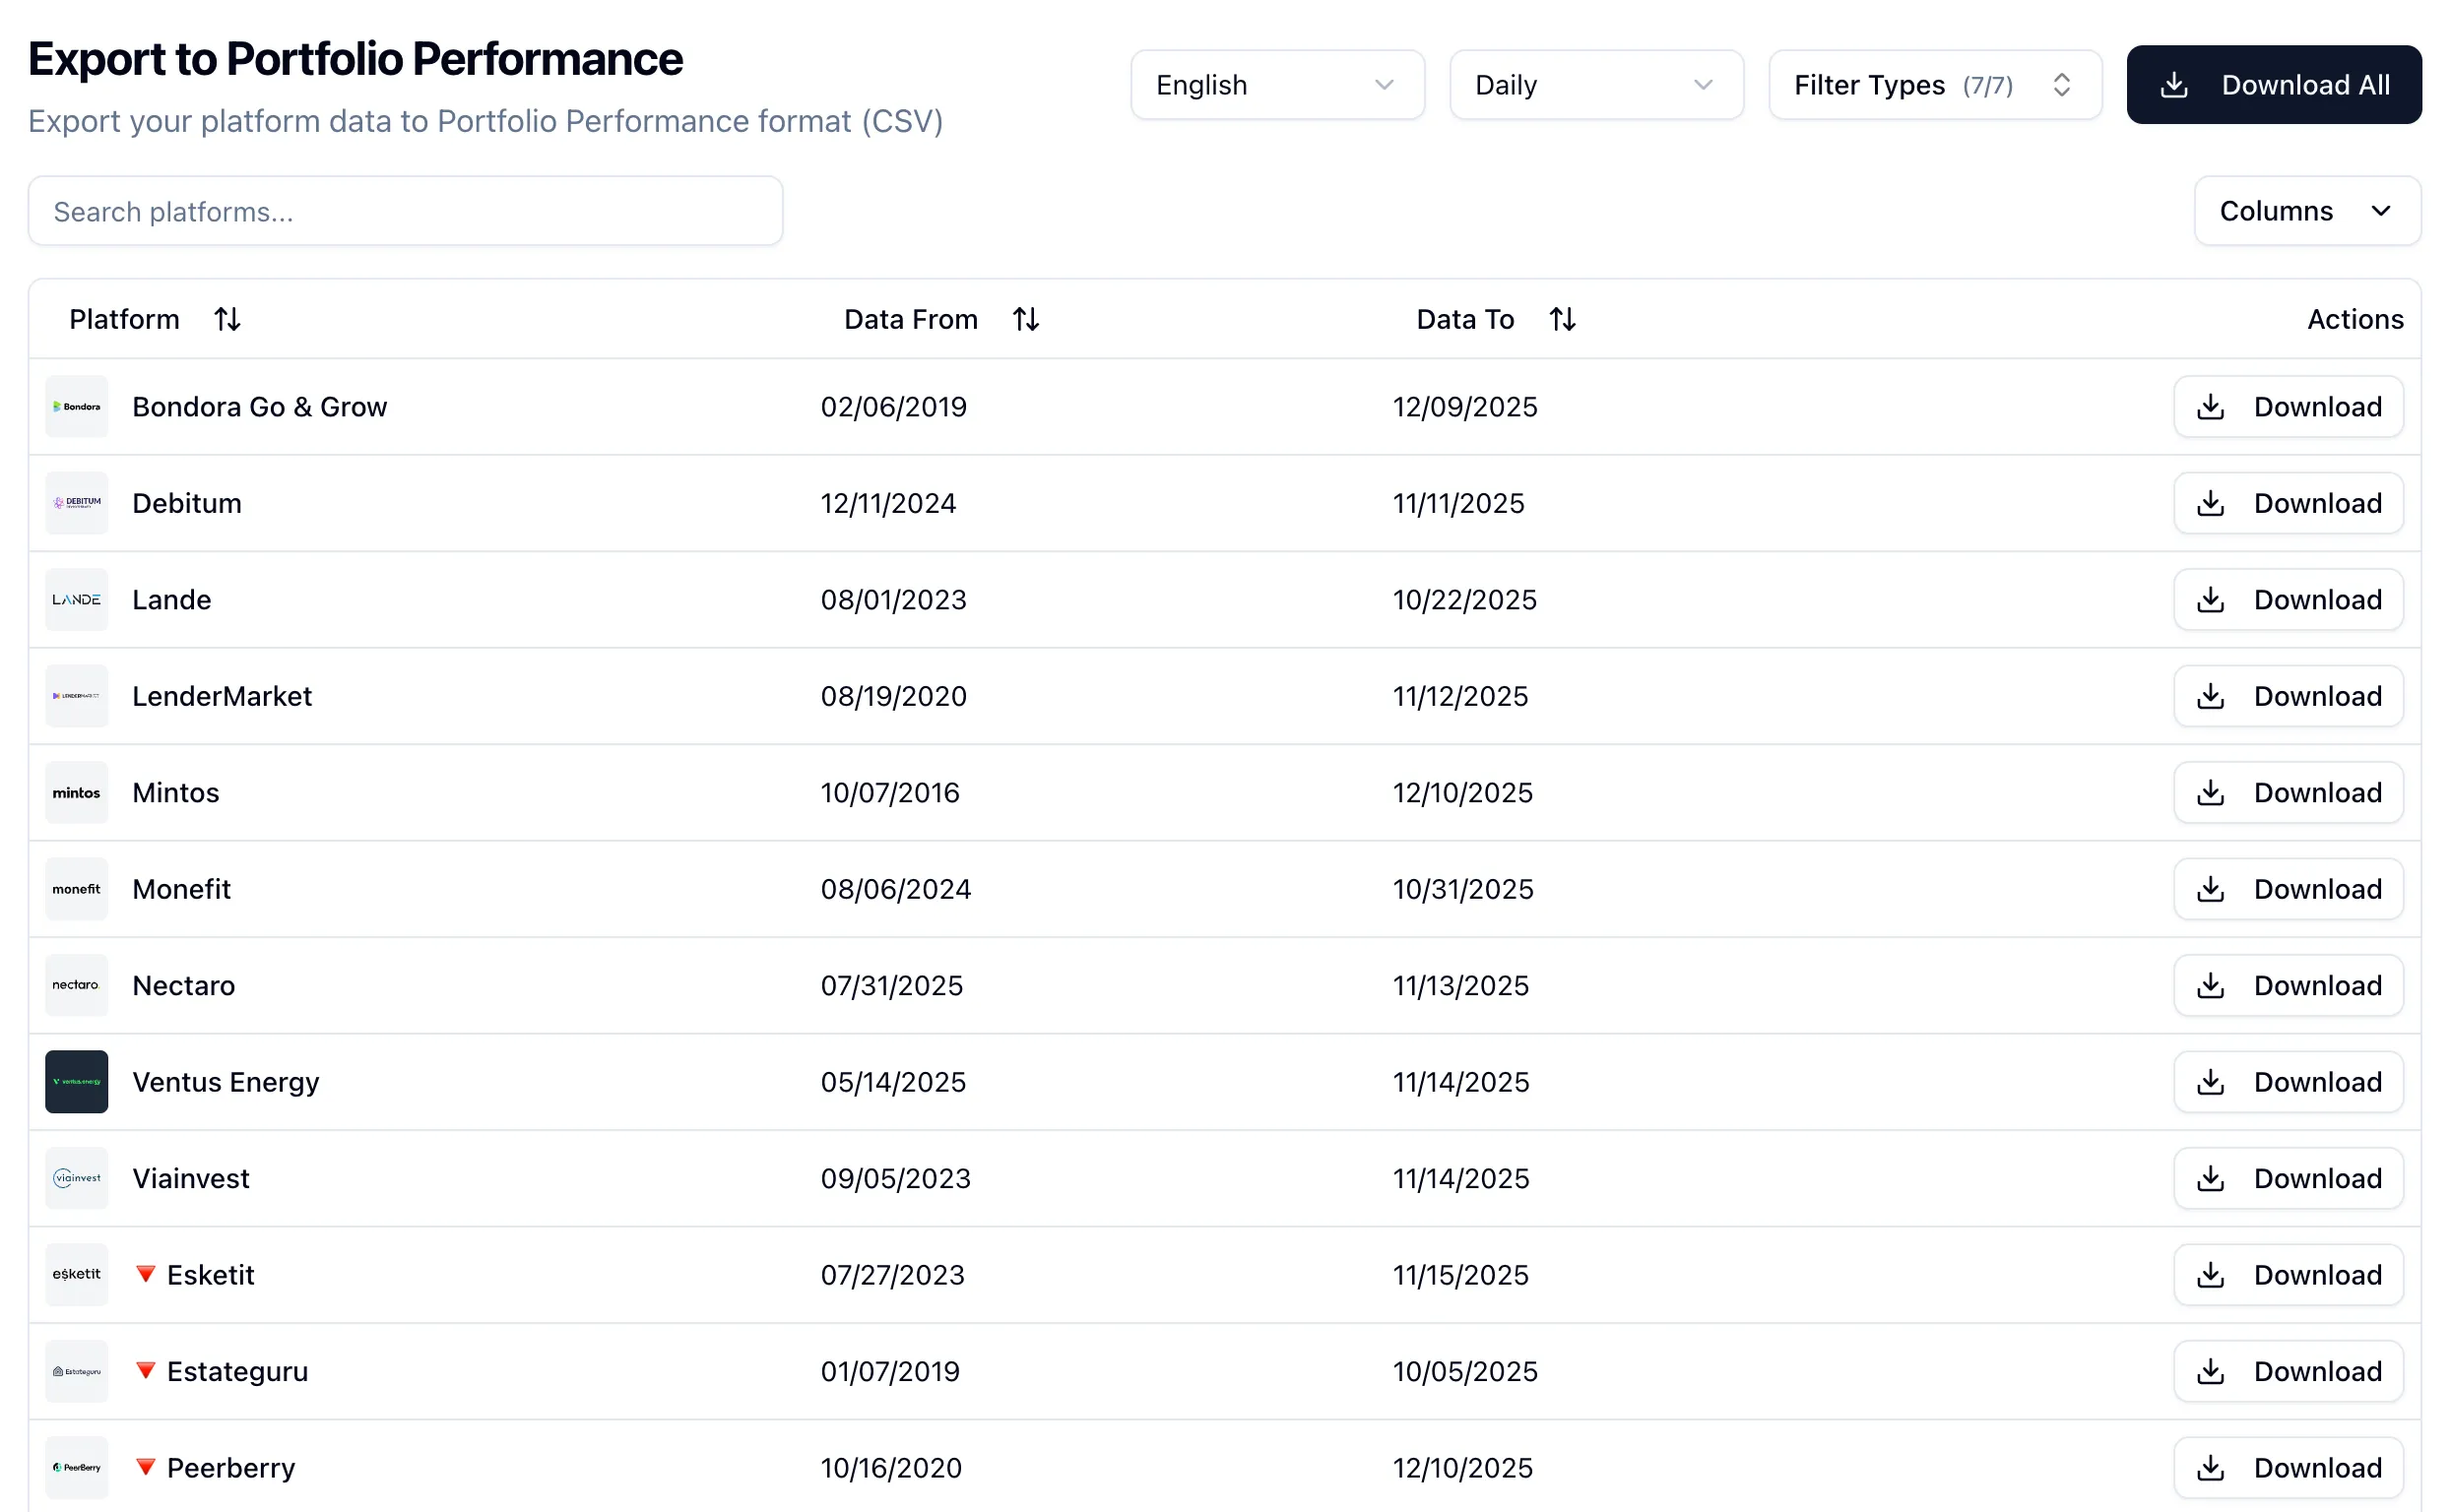Click the Mintos platform logo
This screenshot has height=1512, width=2452.
pos(76,792)
